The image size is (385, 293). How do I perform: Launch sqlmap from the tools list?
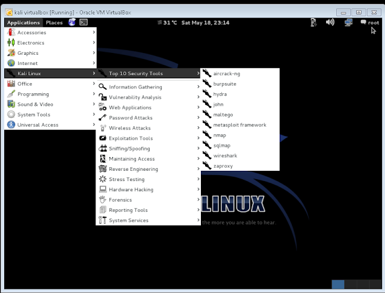pos(240,146)
